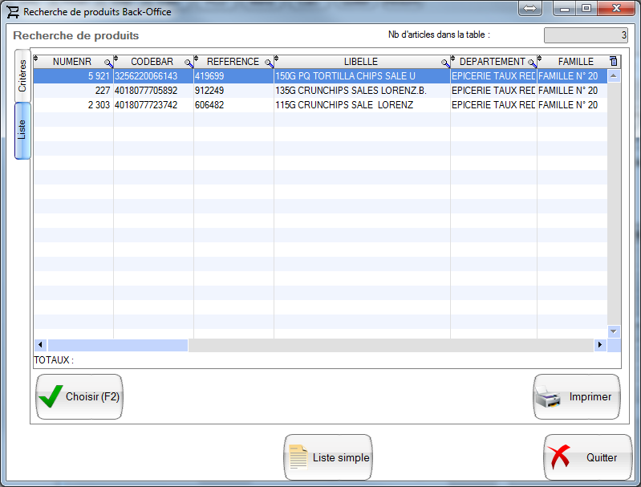Switch to the Critères tab
The width and height of the screenshot is (641, 487).
pyautogui.click(x=22, y=75)
